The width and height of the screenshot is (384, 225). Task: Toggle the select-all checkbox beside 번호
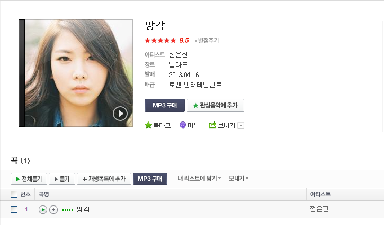14,194
